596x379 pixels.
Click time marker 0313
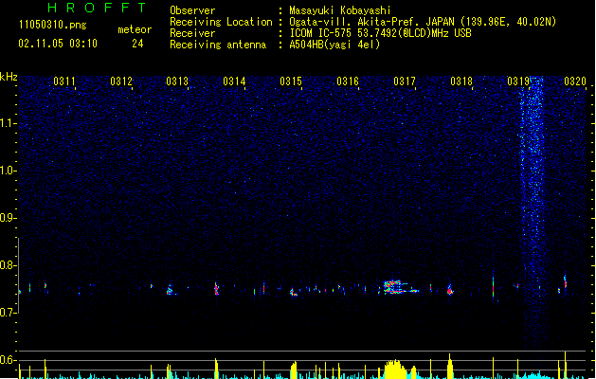[177, 81]
